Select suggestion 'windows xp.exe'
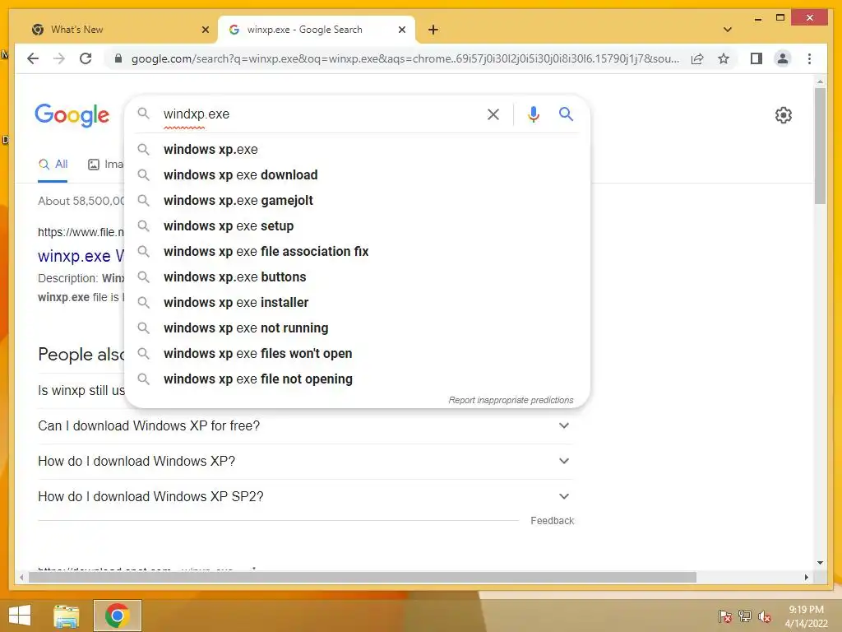Image resolution: width=842 pixels, height=632 pixels. click(x=357, y=150)
